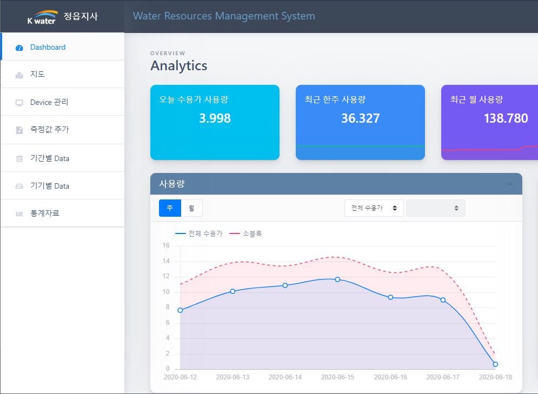Click the file-plus icon beside 측정값 추가
This screenshot has width=538, height=394.
(19, 130)
